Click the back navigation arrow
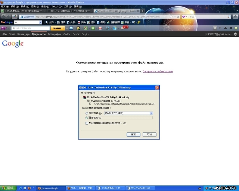239x191 pixels. [x=4, y=17]
